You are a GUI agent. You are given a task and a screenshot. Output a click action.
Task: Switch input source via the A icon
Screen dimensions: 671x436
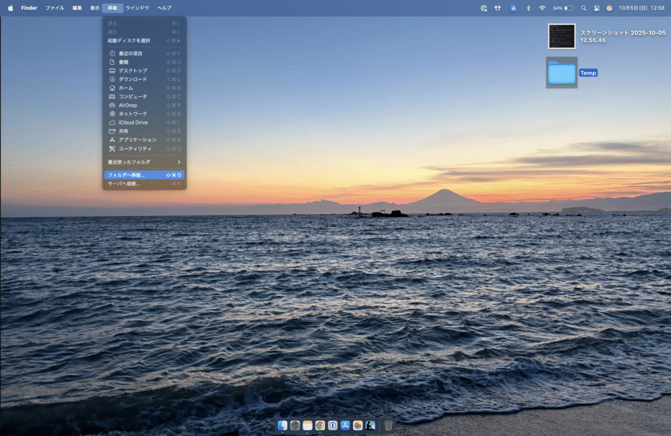click(514, 8)
